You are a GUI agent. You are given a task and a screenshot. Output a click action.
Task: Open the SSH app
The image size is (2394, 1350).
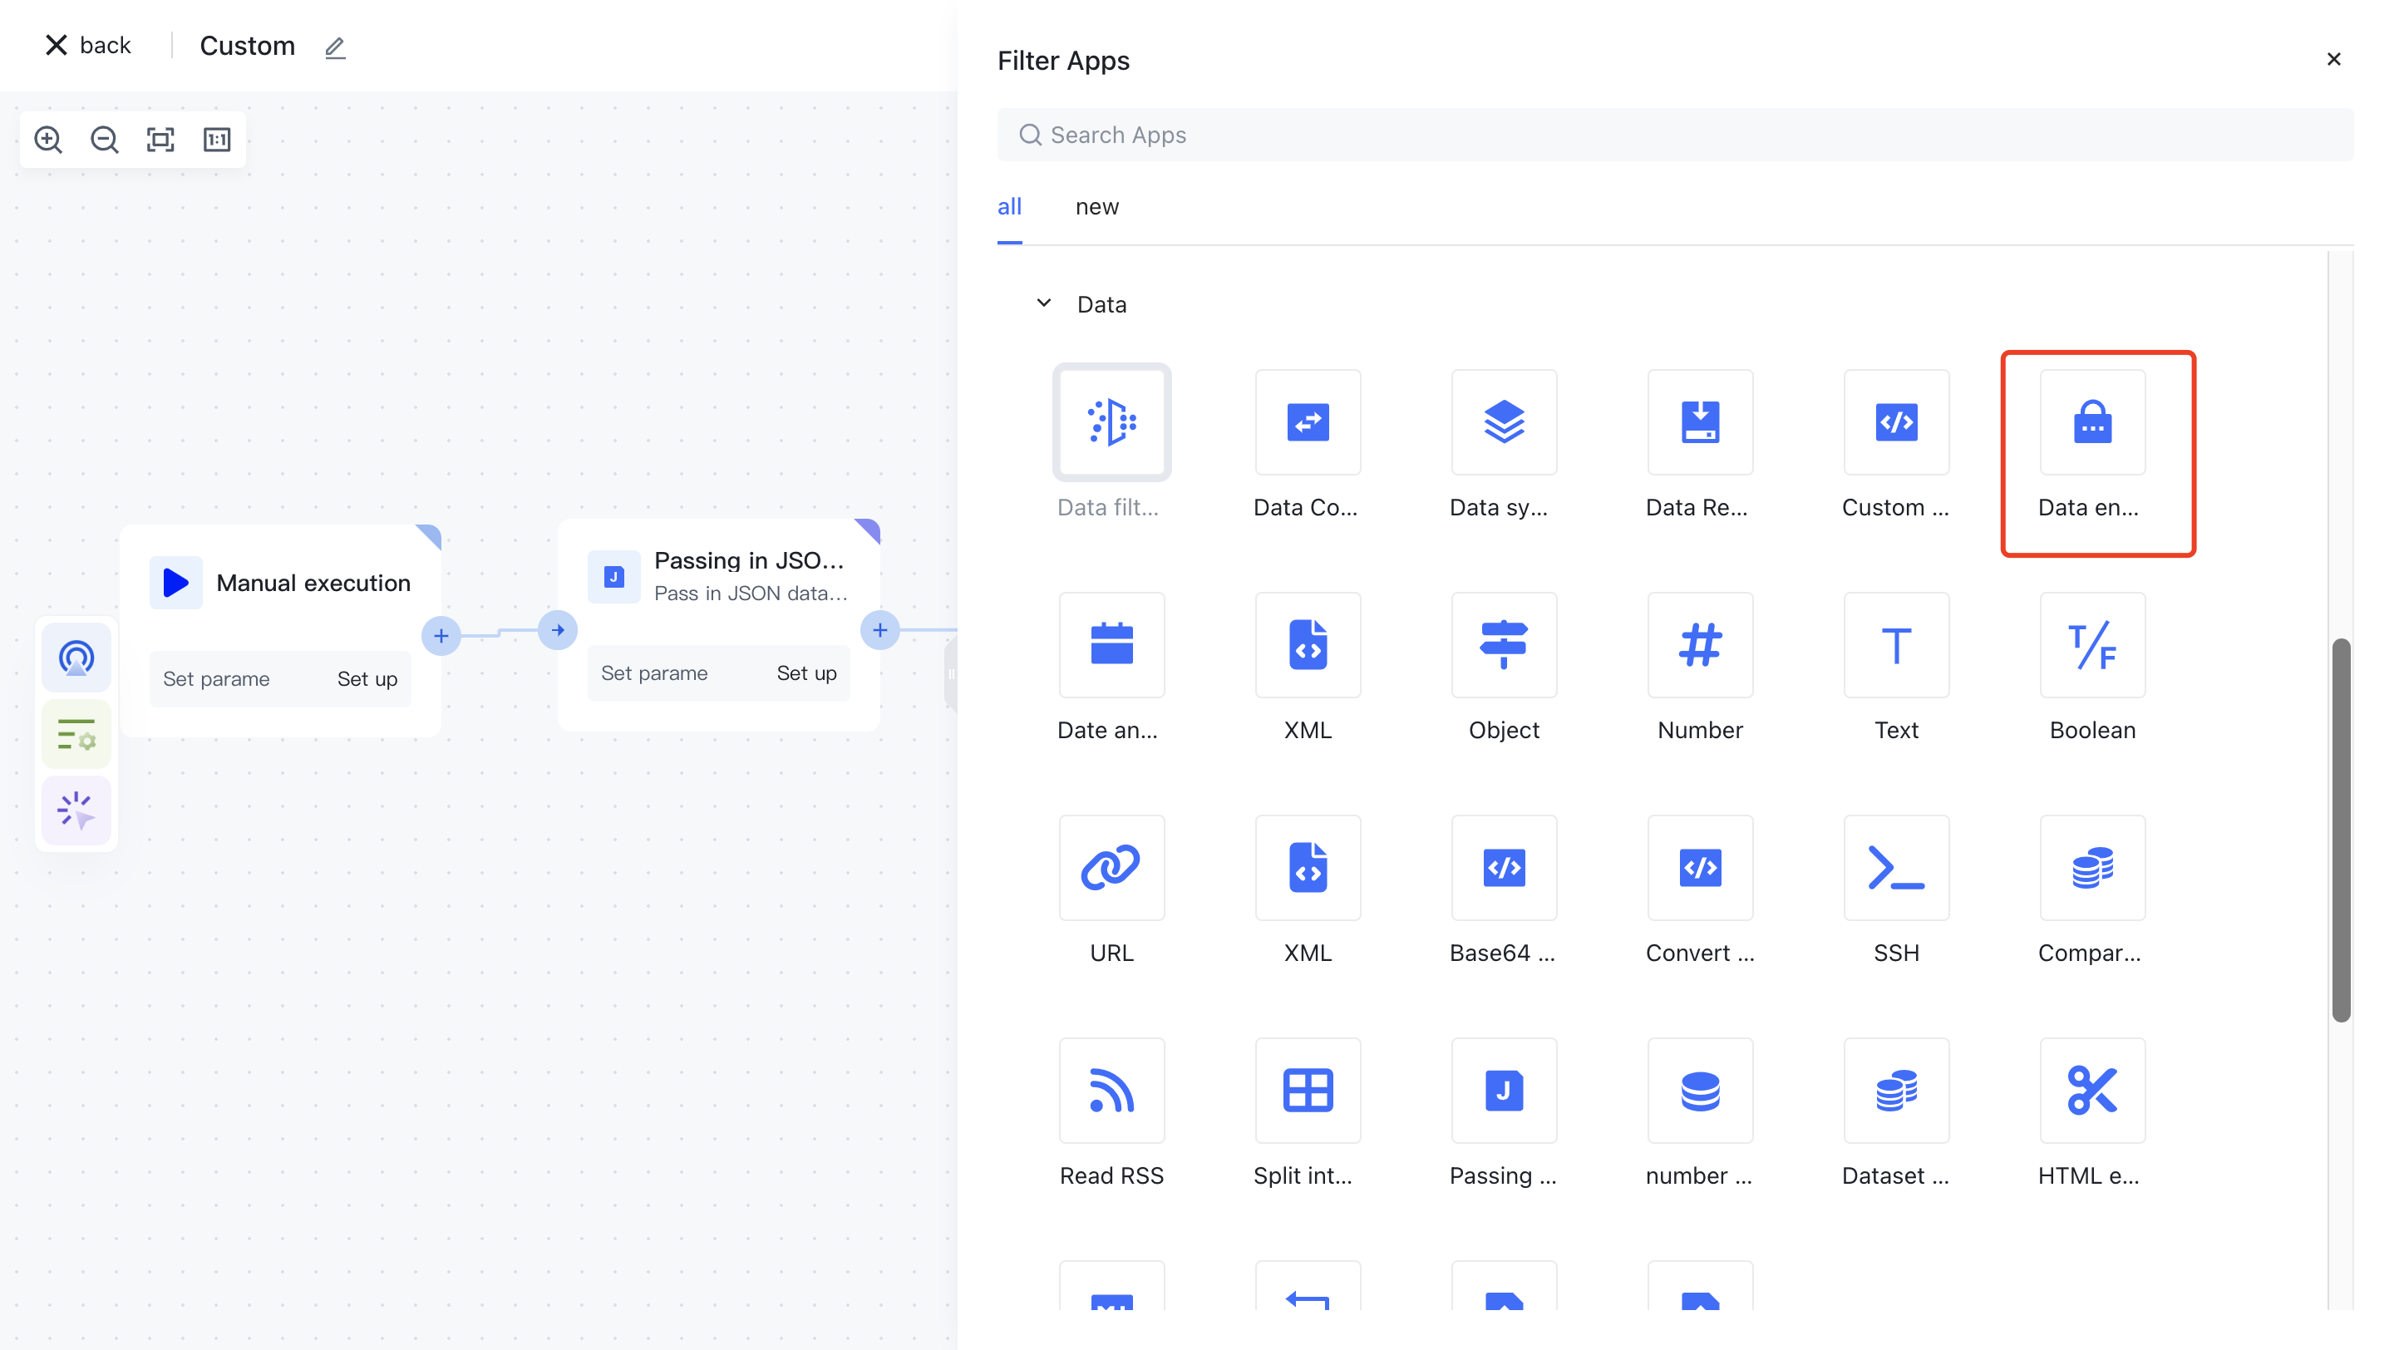pyautogui.click(x=1895, y=868)
